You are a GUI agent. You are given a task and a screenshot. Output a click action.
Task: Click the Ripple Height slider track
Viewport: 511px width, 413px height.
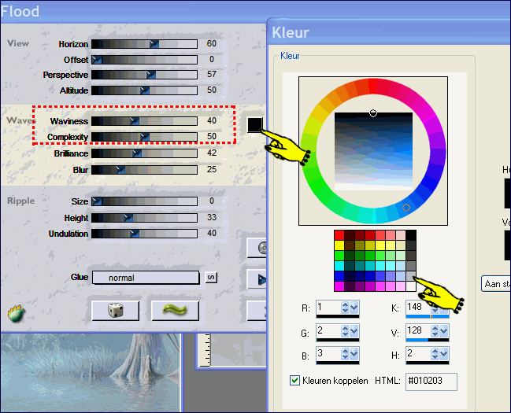144,218
